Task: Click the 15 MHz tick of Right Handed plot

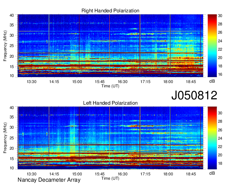Action: [x=12, y=67]
